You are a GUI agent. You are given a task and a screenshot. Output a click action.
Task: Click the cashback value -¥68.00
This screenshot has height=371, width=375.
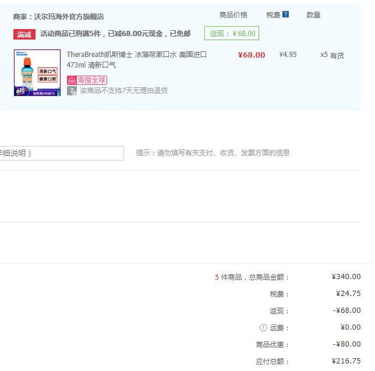pyautogui.click(x=347, y=311)
